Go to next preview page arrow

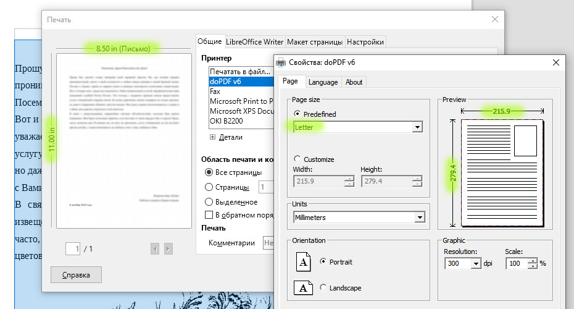168,248
